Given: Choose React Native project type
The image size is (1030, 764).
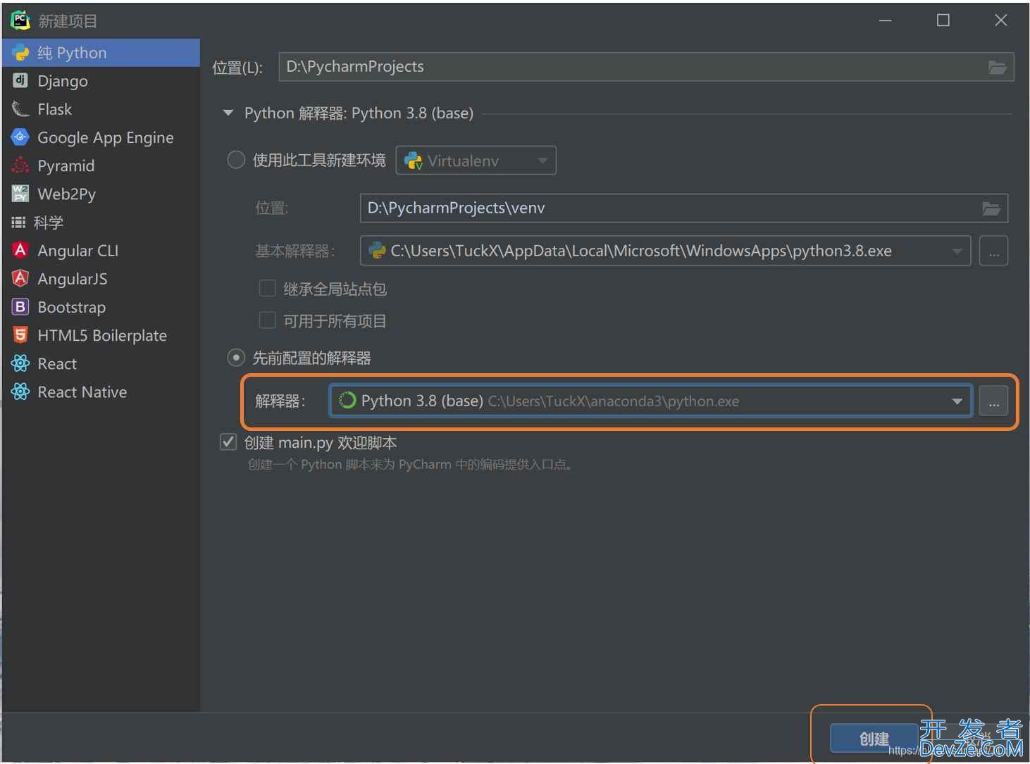Looking at the screenshot, I should tap(101, 392).
